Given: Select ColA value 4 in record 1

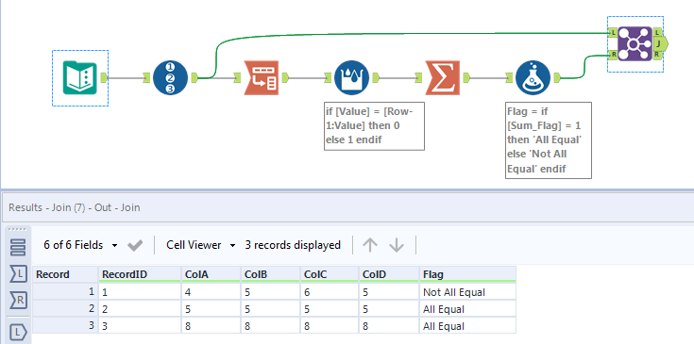Looking at the screenshot, I should click(211, 292).
